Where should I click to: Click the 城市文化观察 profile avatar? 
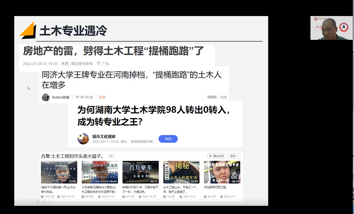pyautogui.click(x=83, y=139)
